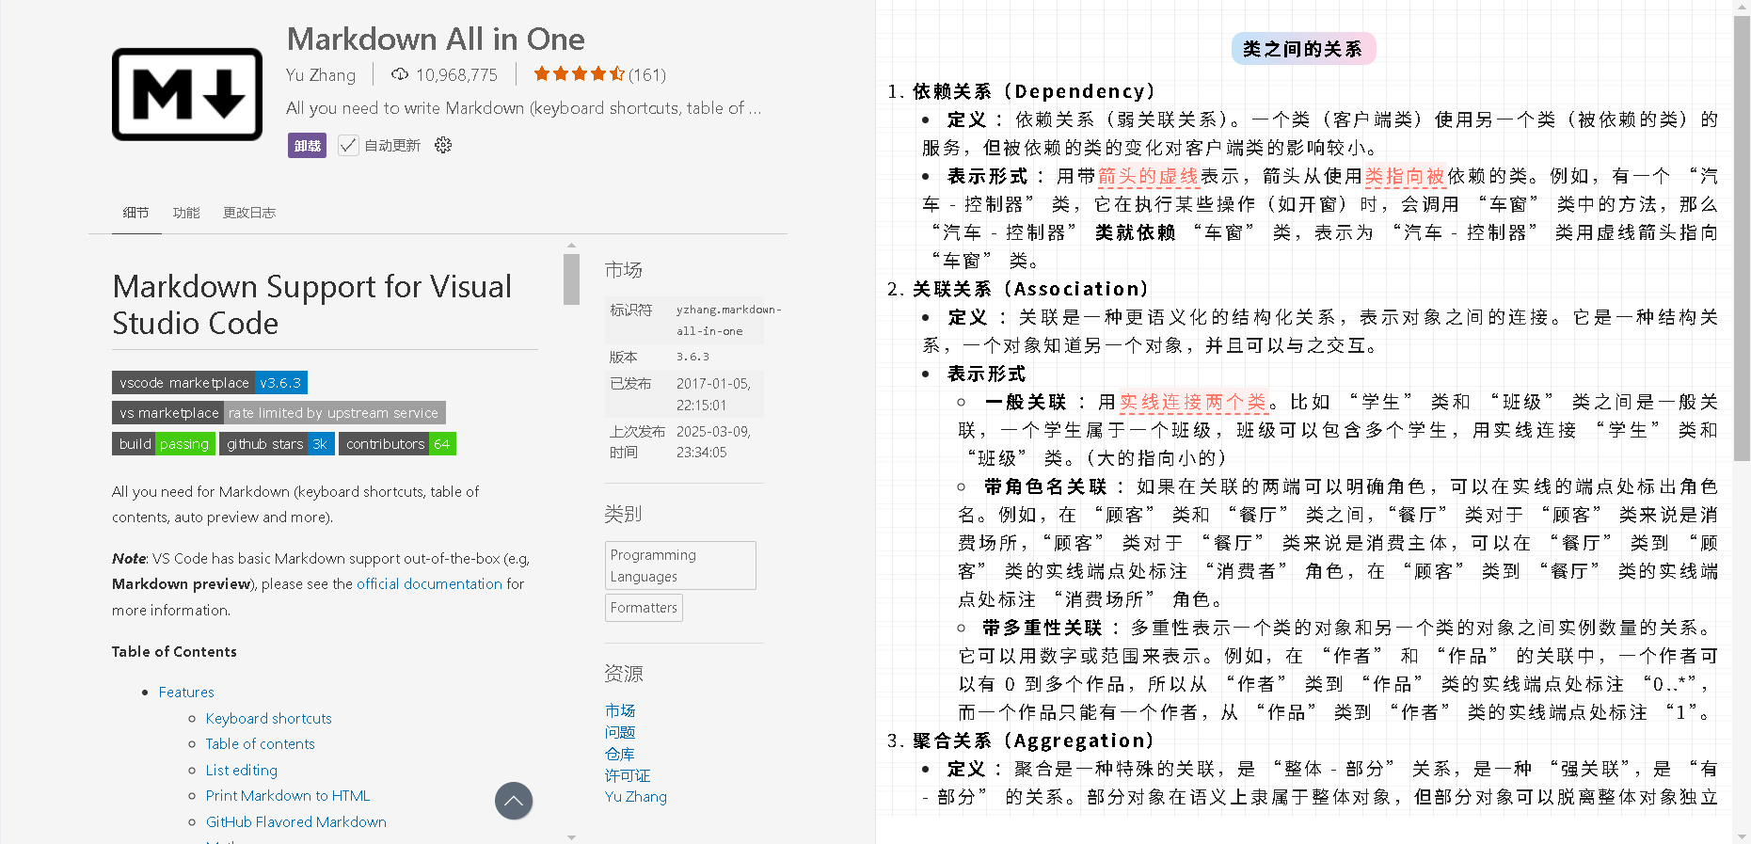Screen dimensions: 1751x844
Task: Click the version value 3.6.3
Action: [693, 357]
